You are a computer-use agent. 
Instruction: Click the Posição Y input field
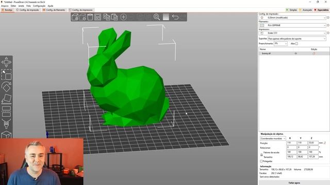click(302, 143)
